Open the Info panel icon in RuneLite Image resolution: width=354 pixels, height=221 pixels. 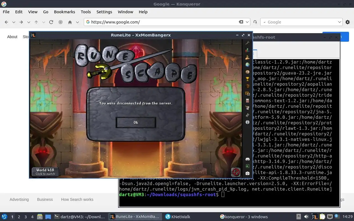(247, 122)
